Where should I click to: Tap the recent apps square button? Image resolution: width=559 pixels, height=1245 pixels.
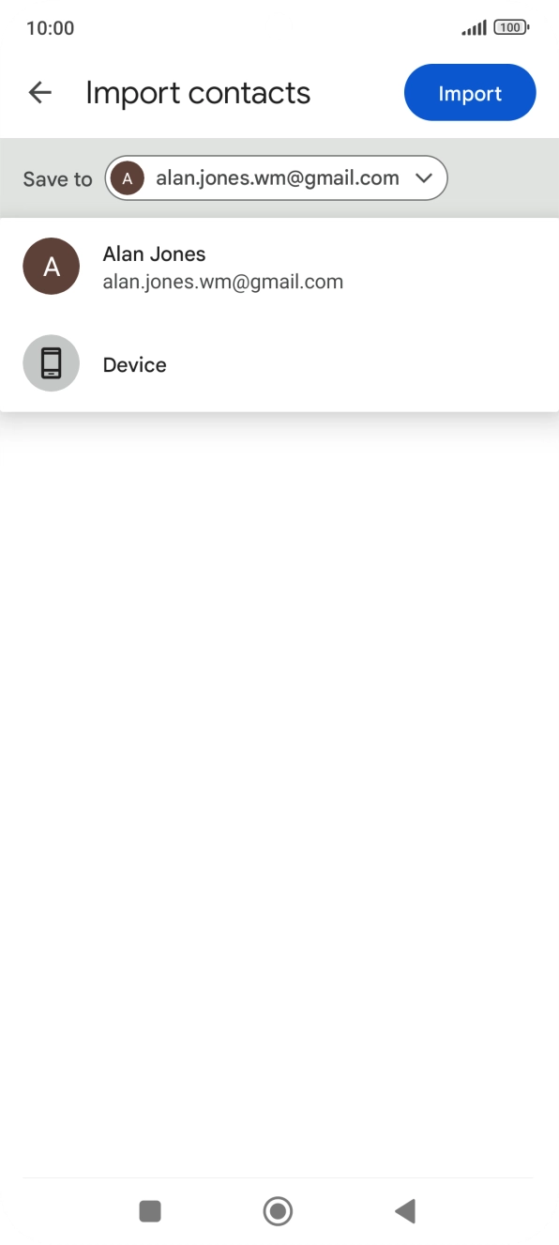click(150, 1211)
